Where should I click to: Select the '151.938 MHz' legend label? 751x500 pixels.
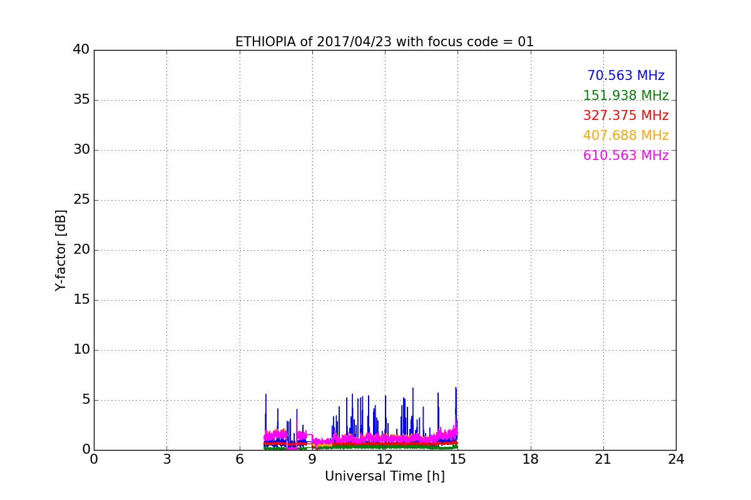626,96
